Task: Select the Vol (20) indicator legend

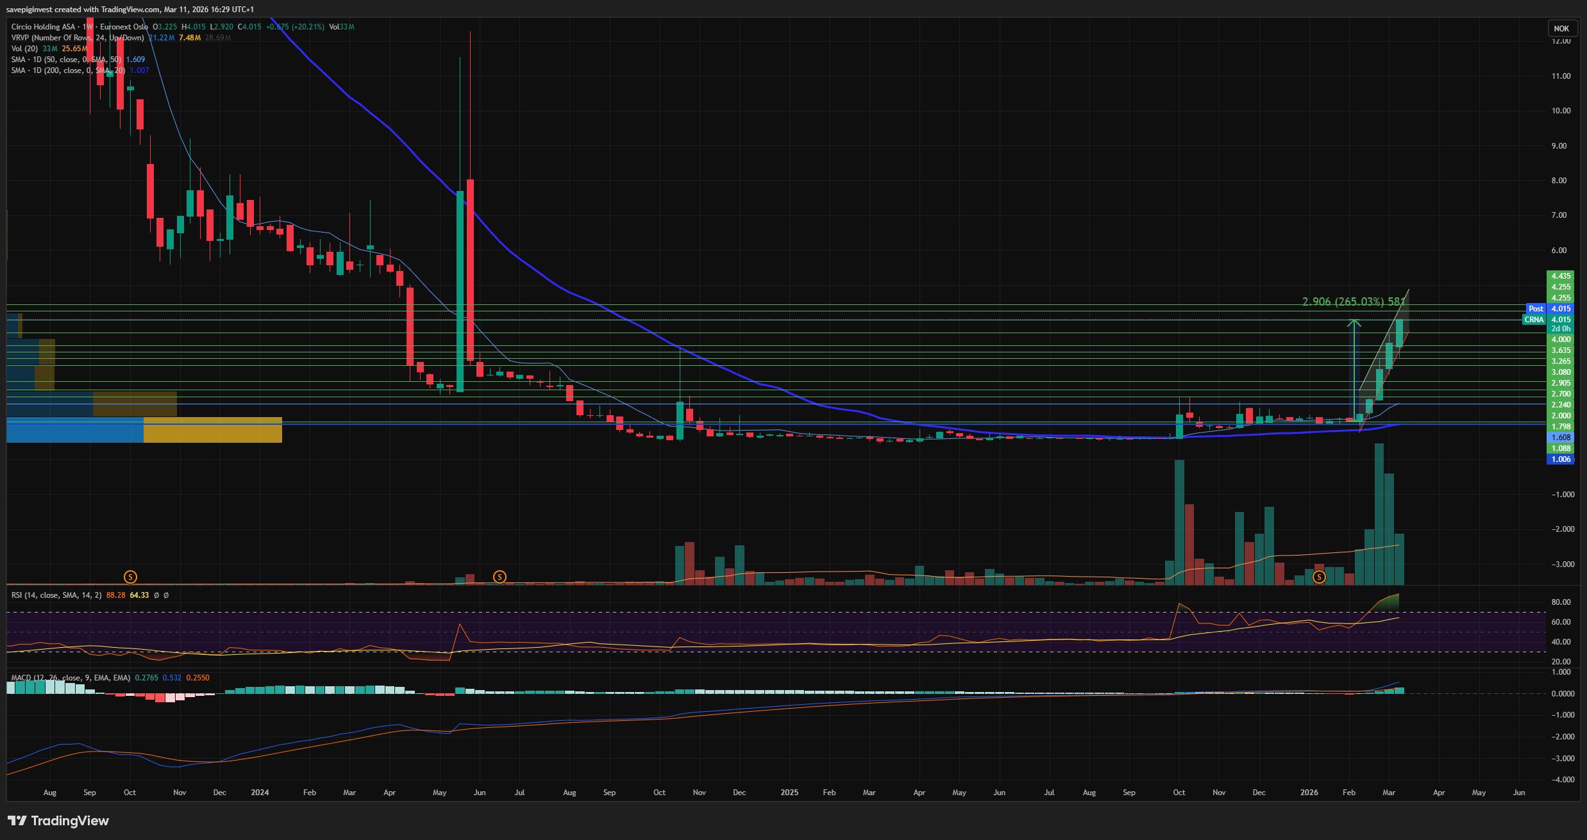Action: point(24,49)
